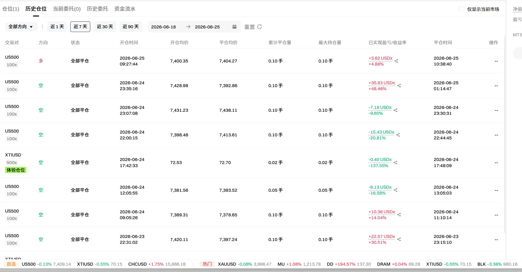Screen dimensions: 522x272
Task: Click the 净值 label in right panel
Action: (x=517, y=9)
